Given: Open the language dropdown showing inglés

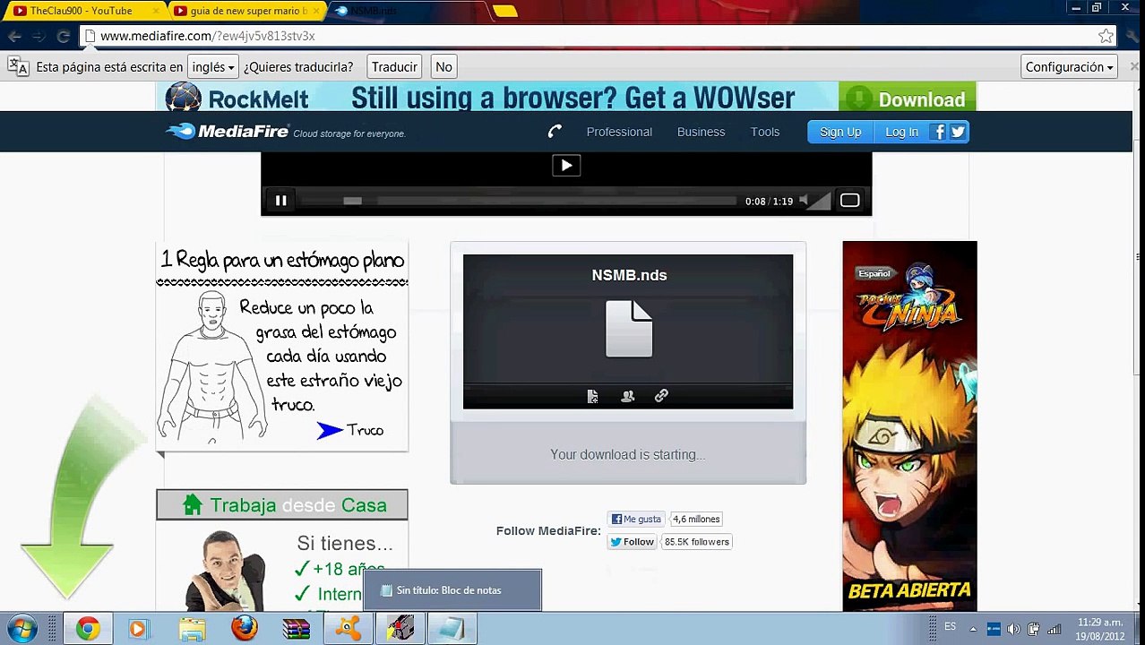Looking at the screenshot, I should pyautogui.click(x=212, y=67).
